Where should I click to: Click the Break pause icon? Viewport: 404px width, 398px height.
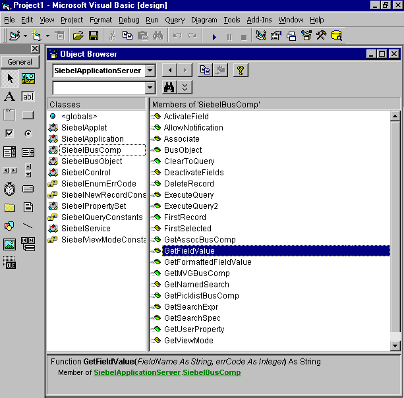pyautogui.click(x=229, y=37)
